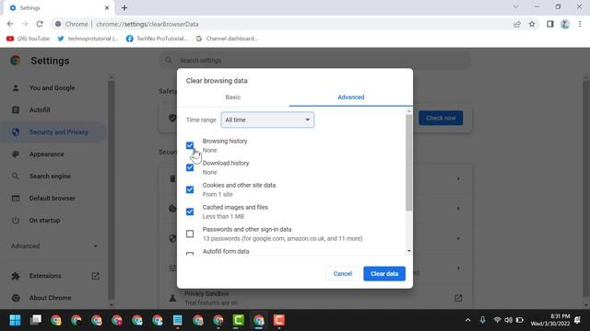Viewport: 590px width, 331px height.
Task: Click the microphone tray icon
Action: click(x=482, y=320)
